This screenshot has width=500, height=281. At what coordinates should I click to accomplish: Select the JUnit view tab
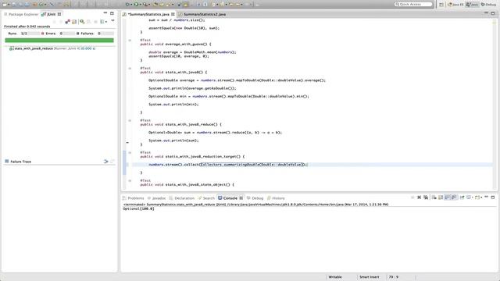click(x=51, y=14)
